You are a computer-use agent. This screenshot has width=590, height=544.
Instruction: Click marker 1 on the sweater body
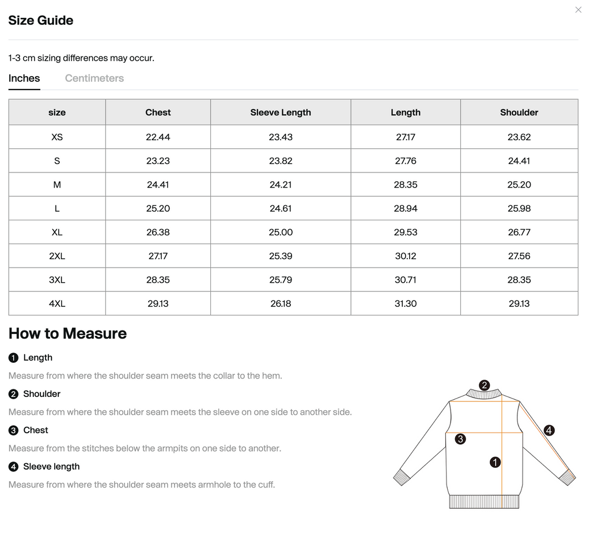click(495, 462)
